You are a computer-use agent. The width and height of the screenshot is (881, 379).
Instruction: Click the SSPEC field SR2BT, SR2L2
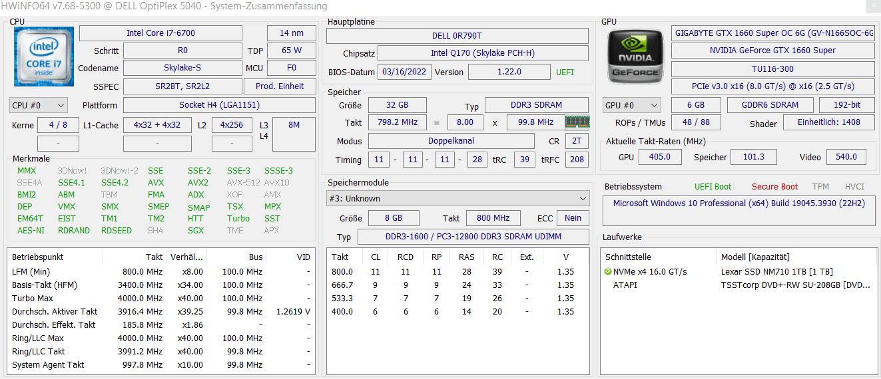tap(182, 86)
